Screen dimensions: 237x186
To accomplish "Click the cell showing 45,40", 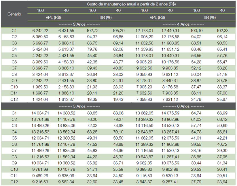I will [92, 56].
